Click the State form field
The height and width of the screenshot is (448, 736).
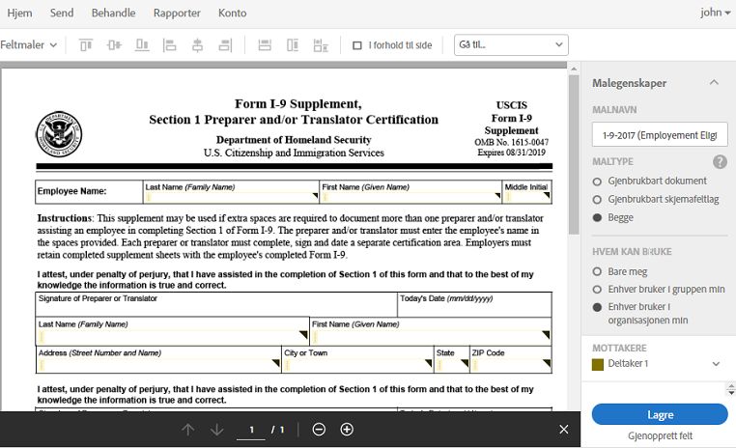click(452, 365)
